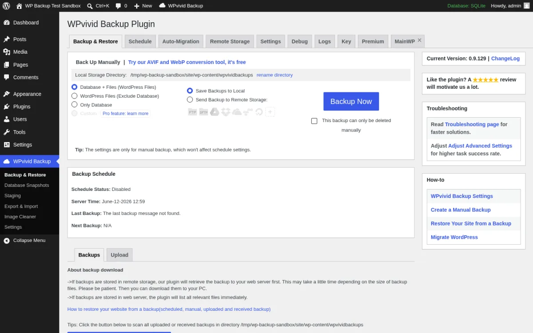The height and width of the screenshot is (333, 533).
Task: Open Restore Your Site from a Backup
Action: click(x=471, y=224)
